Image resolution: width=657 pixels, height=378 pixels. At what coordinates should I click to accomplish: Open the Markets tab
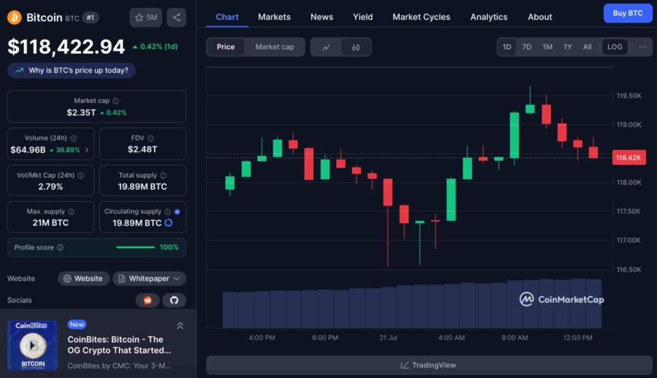pos(274,17)
